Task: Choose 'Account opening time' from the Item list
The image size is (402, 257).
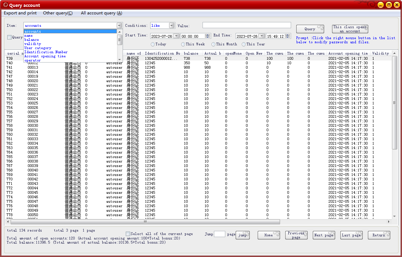Action: coord(70,56)
